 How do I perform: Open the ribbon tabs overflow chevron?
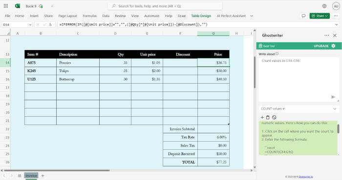(252, 16)
